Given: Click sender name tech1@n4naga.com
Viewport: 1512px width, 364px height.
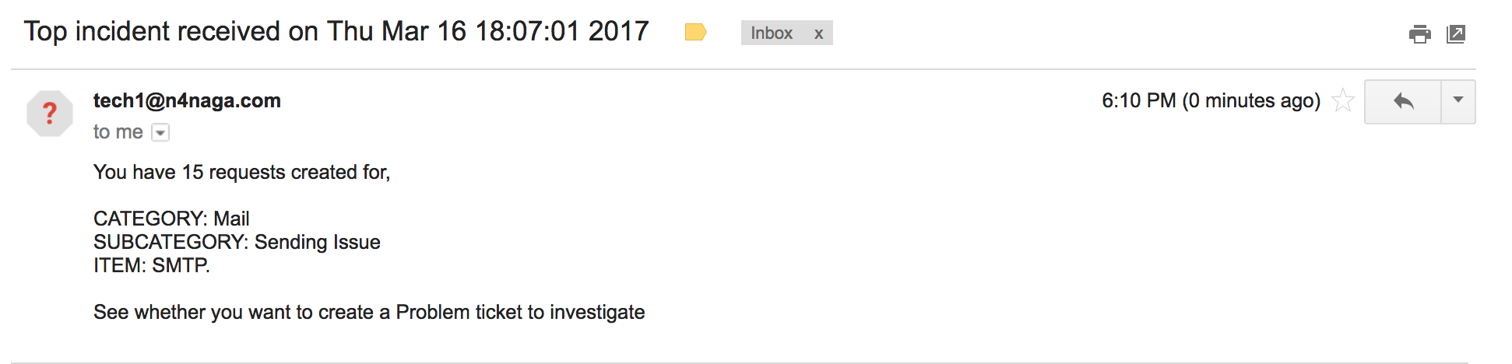Looking at the screenshot, I should click(187, 101).
